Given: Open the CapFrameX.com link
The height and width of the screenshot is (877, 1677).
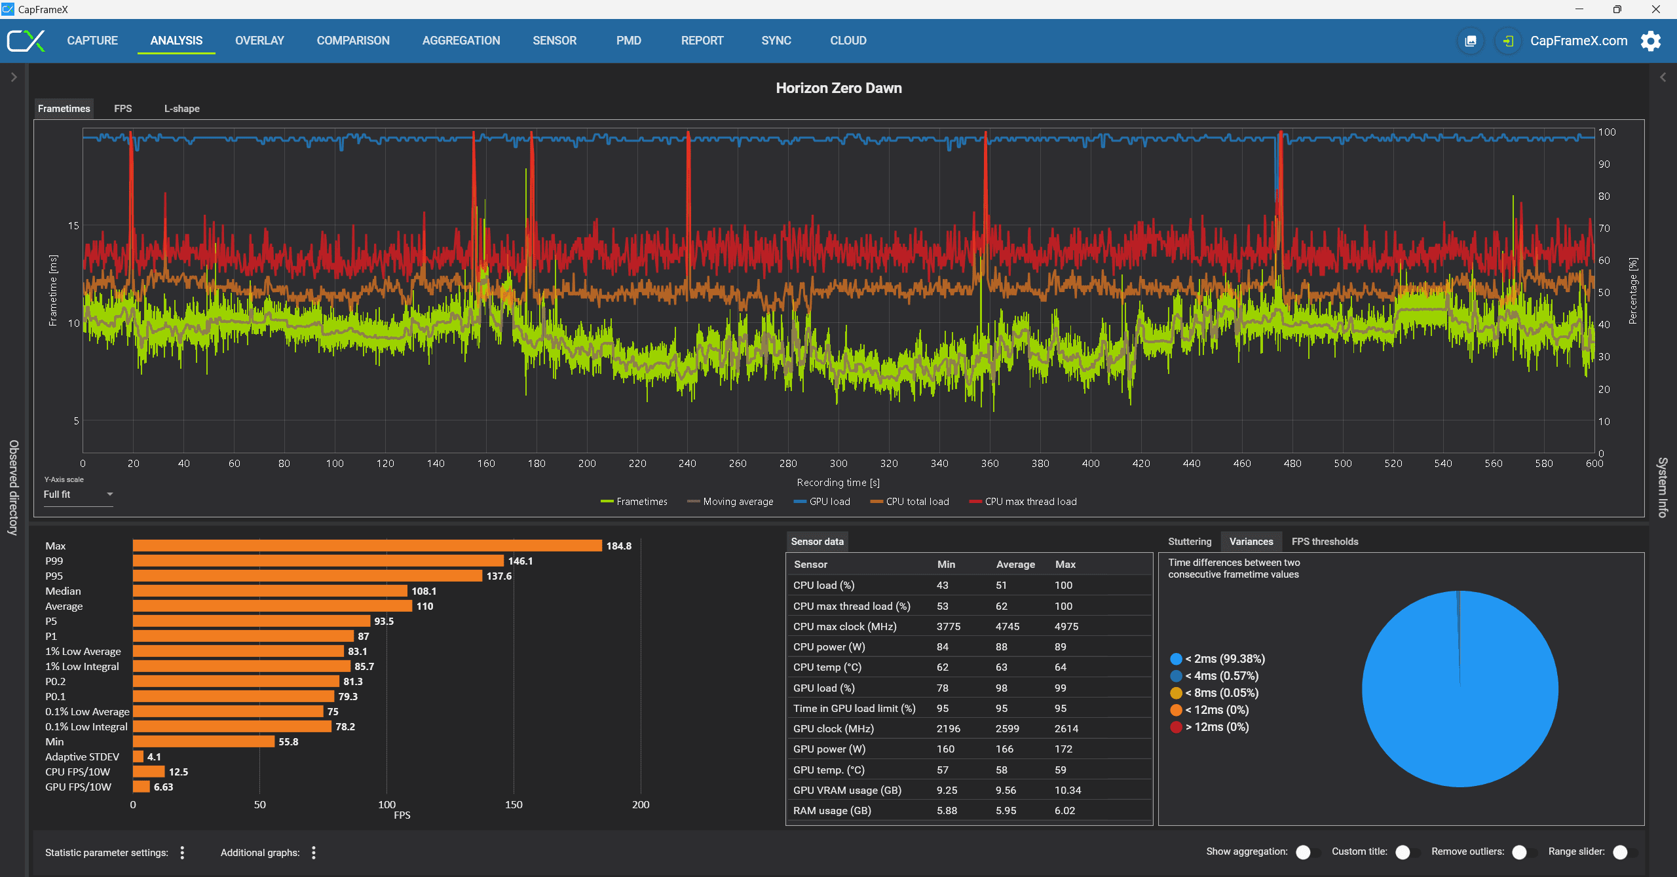Looking at the screenshot, I should click(x=1579, y=41).
